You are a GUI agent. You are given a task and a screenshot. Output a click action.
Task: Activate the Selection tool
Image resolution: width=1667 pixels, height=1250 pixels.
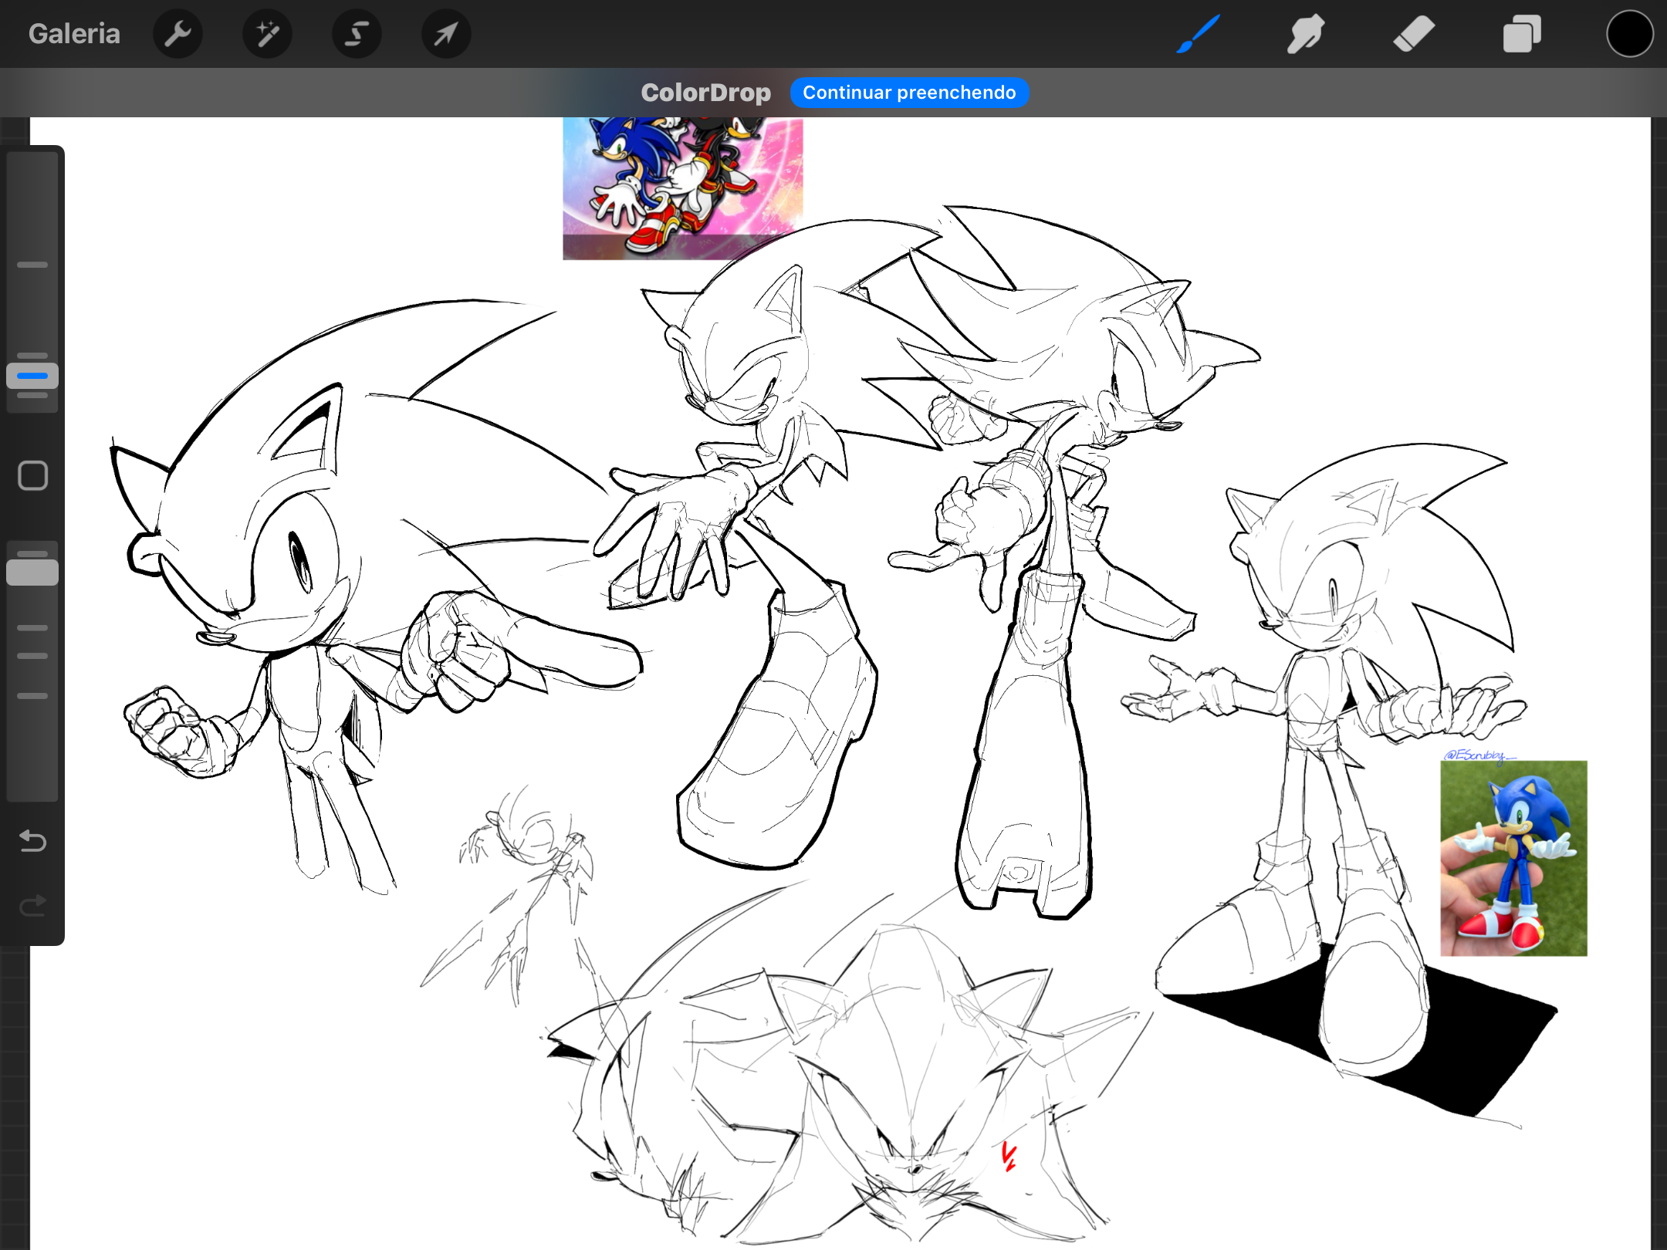357,34
